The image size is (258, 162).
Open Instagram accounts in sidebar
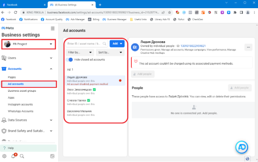(20, 104)
